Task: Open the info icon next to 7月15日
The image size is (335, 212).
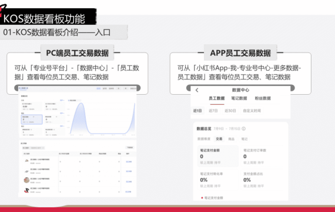Action: click(x=243, y=129)
